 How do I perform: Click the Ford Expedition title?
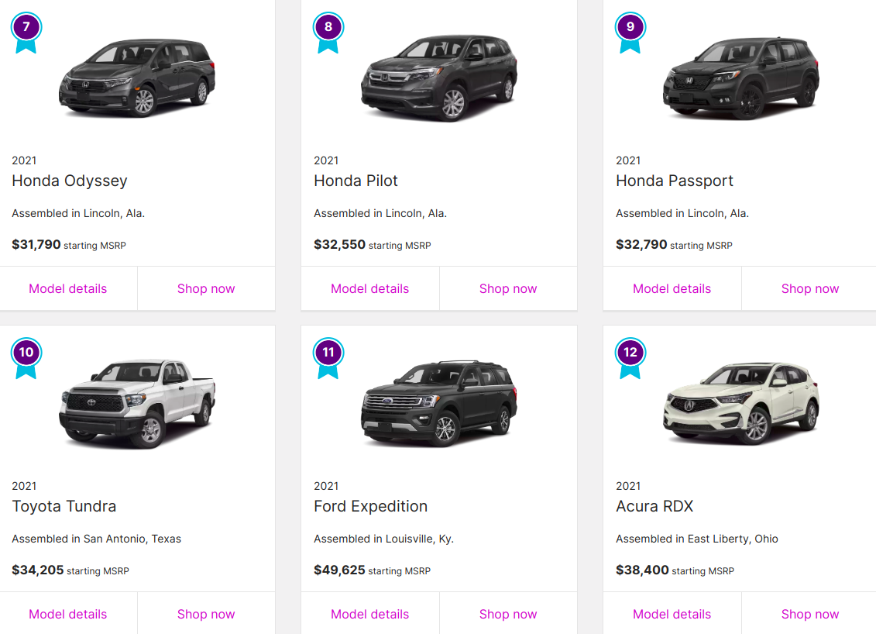pyautogui.click(x=370, y=506)
